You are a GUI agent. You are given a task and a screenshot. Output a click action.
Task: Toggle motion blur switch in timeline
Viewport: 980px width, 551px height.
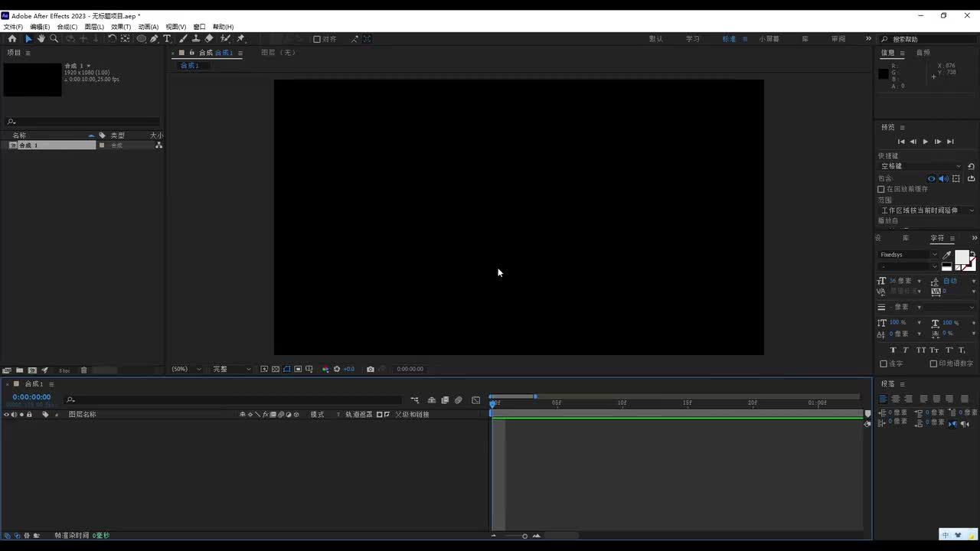[458, 399]
